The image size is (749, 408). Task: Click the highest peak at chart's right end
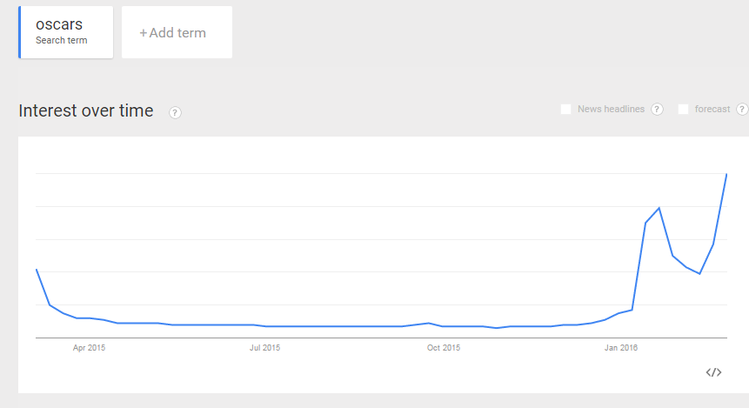coord(726,175)
